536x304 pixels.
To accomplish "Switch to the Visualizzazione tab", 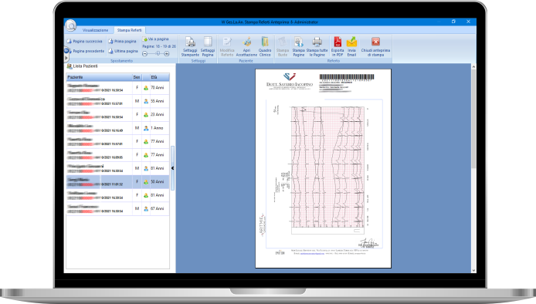I will pos(95,30).
